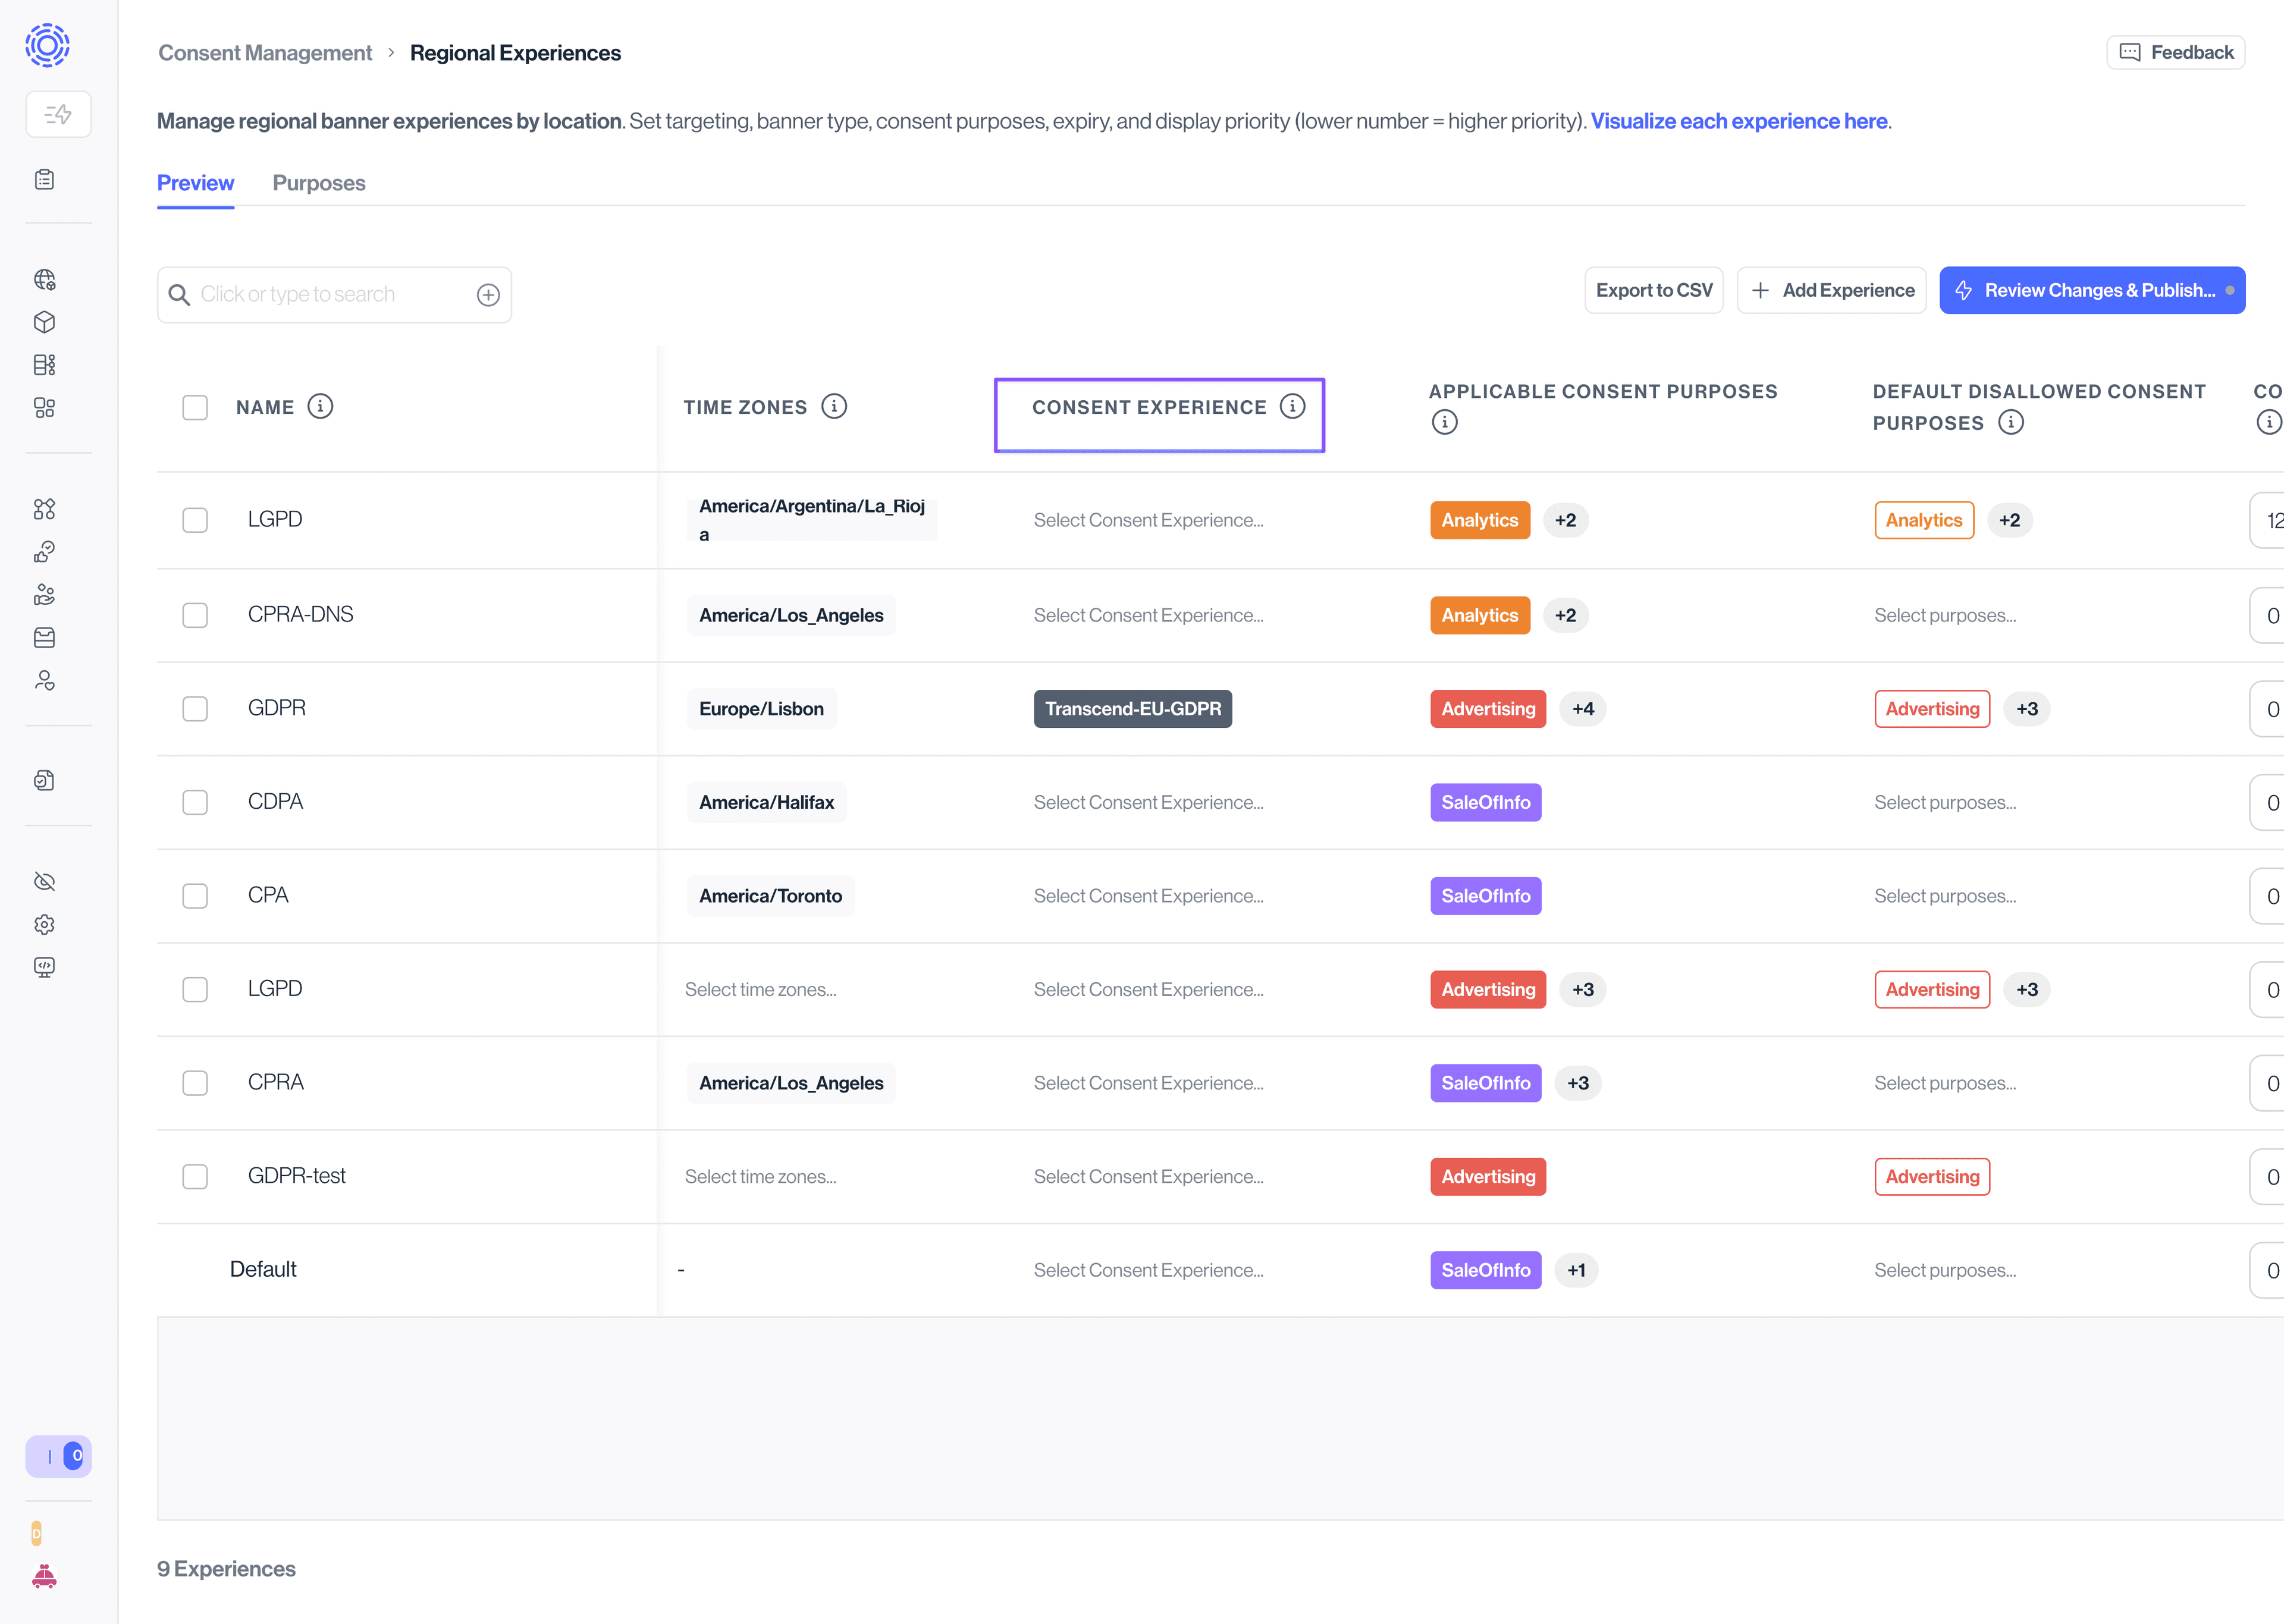This screenshot has width=2284, height=1624.
Task: Check the select-all checkbox in the table header
Action: [x=195, y=407]
